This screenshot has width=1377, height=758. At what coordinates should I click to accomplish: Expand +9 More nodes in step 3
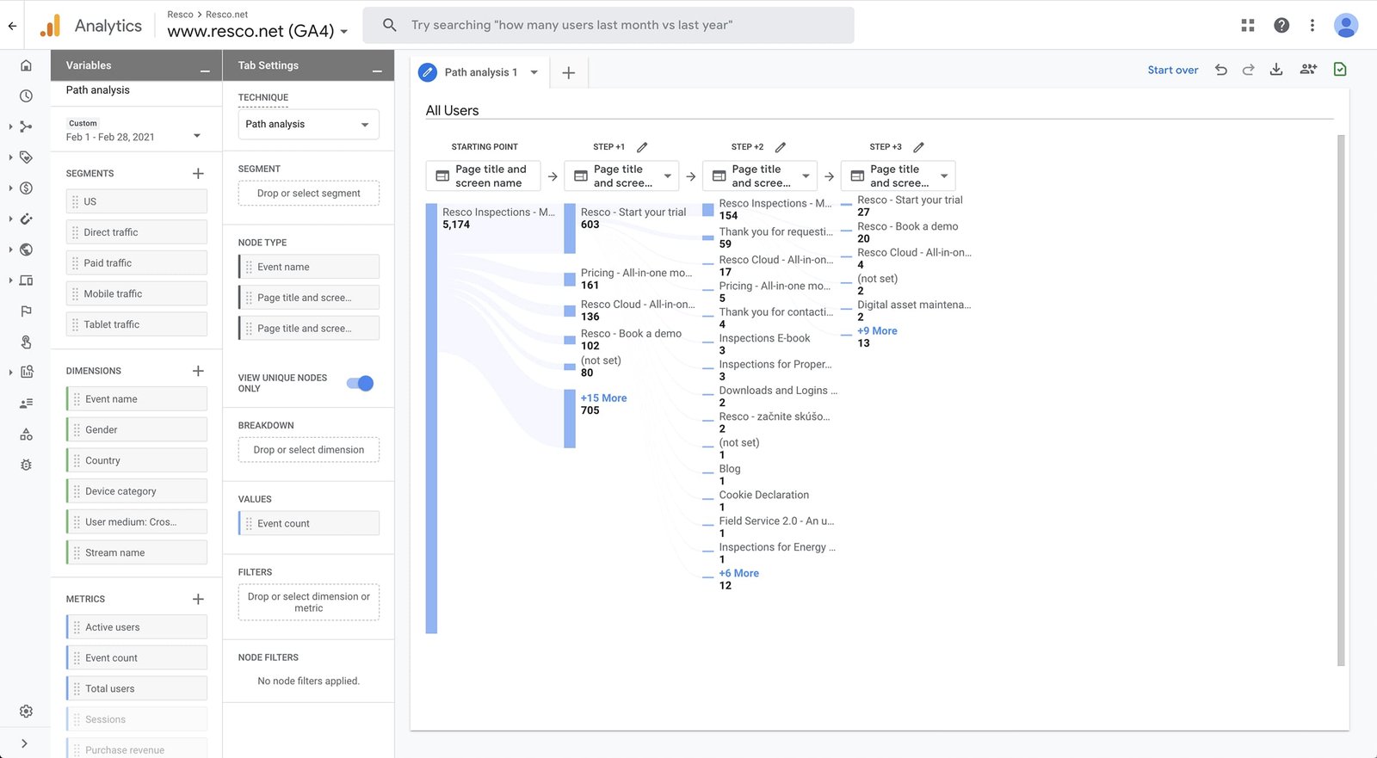[x=877, y=330]
